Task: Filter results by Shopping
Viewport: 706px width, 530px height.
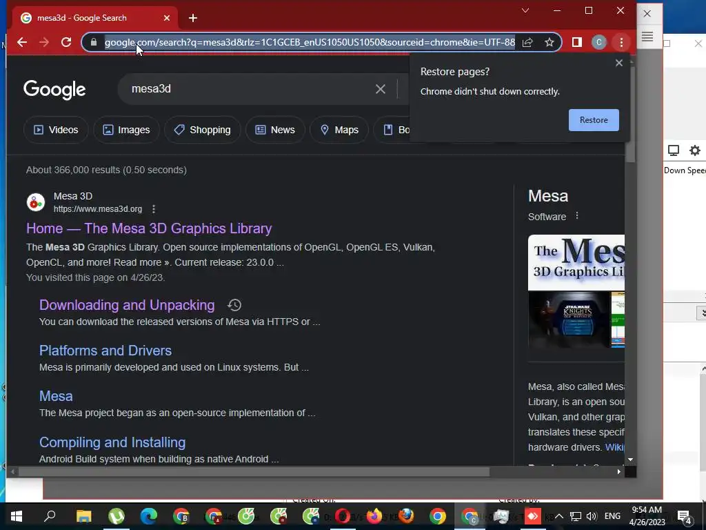Action: [202, 130]
